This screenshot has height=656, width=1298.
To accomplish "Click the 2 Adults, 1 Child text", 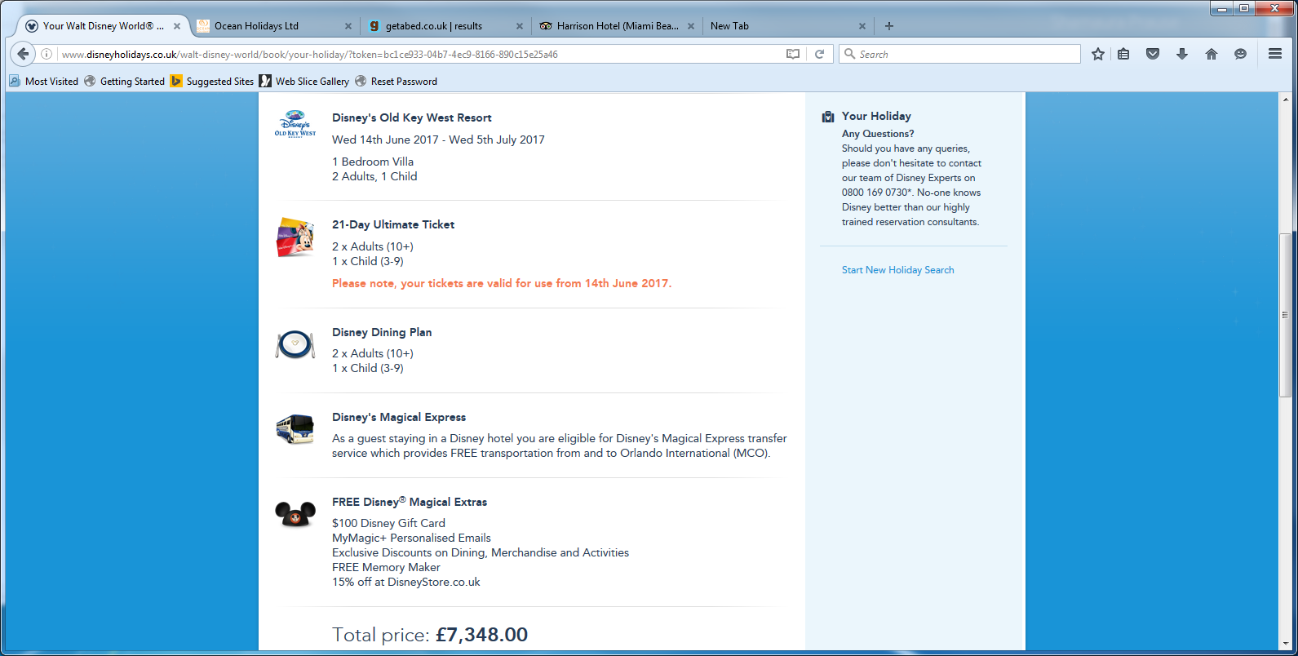I will pyautogui.click(x=374, y=176).
